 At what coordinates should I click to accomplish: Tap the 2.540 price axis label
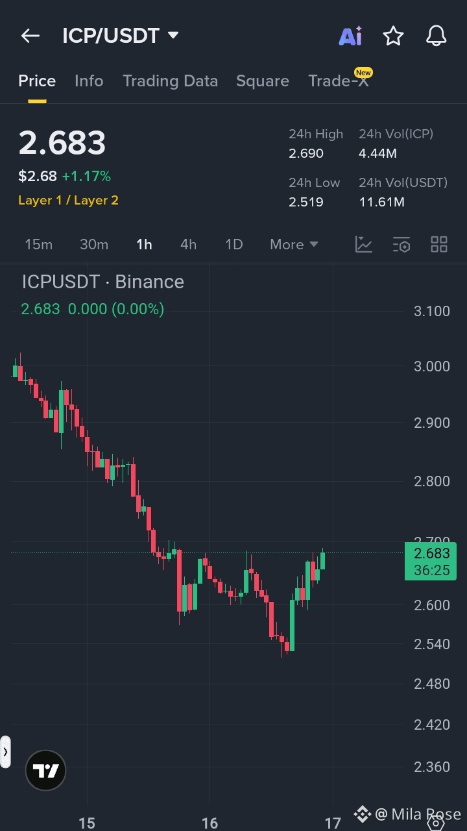coord(432,645)
